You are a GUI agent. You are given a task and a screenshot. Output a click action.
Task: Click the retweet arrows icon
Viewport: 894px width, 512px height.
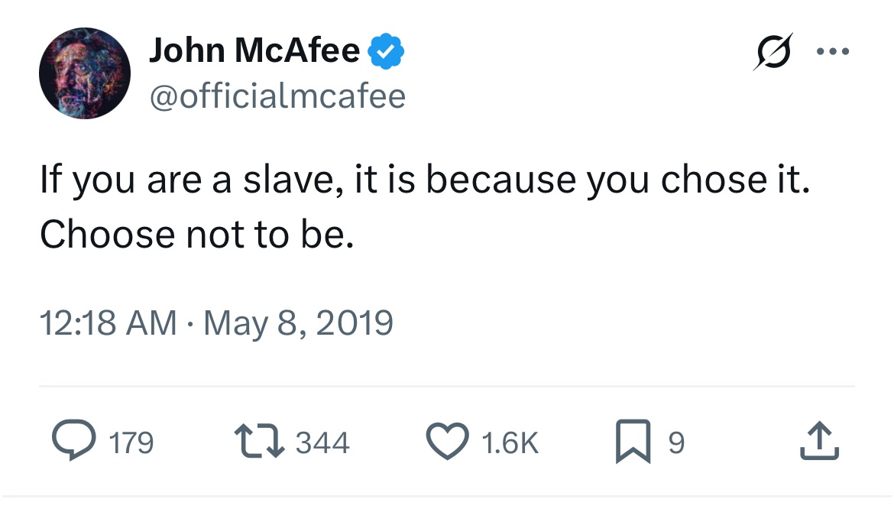261,442
